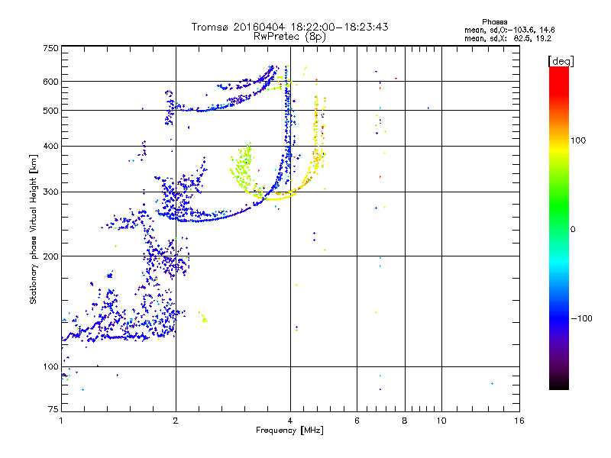Click the x-axis '1' tick label
Image resolution: width=611 pixels, height=458 pixels.
coord(61,421)
